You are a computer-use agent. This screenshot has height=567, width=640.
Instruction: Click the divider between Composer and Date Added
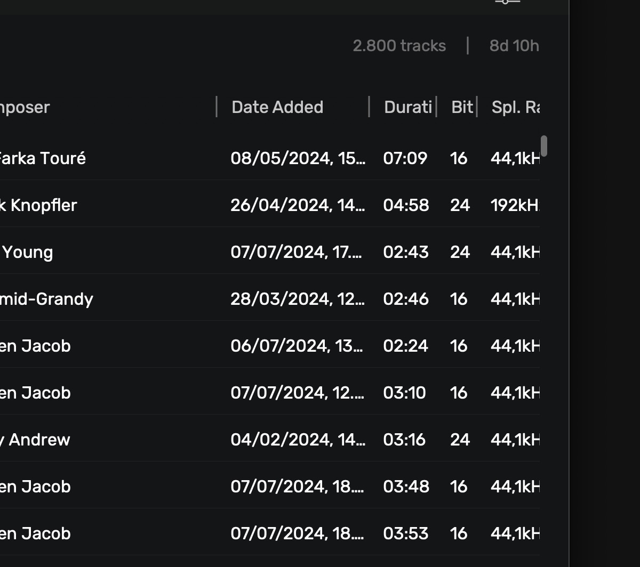coord(217,107)
